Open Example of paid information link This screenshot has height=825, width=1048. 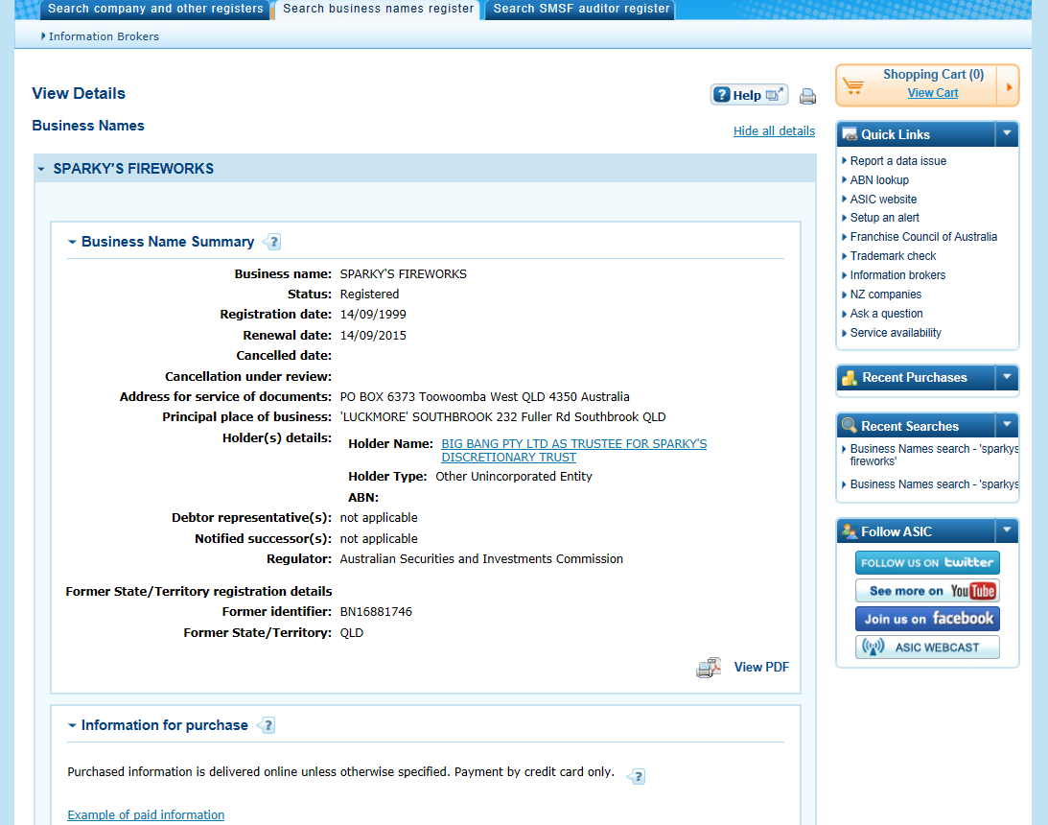click(x=146, y=815)
